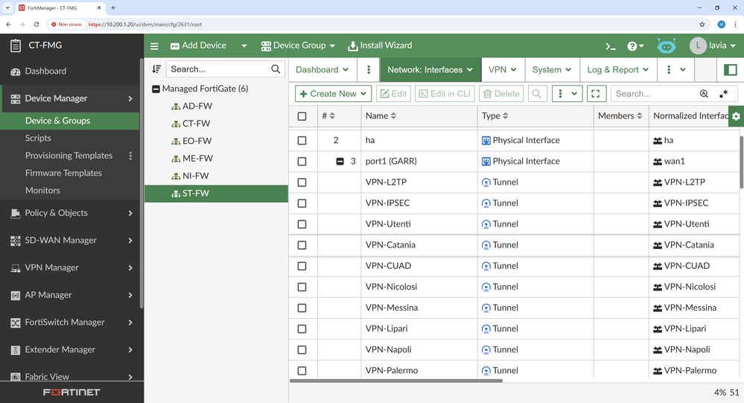Image resolution: width=744 pixels, height=403 pixels.
Task: Open the Create New dropdown
Action: (x=334, y=94)
